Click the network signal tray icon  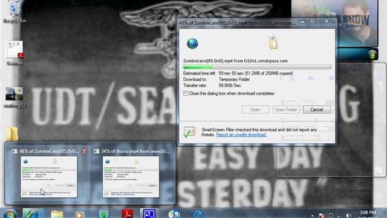tap(340, 216)
